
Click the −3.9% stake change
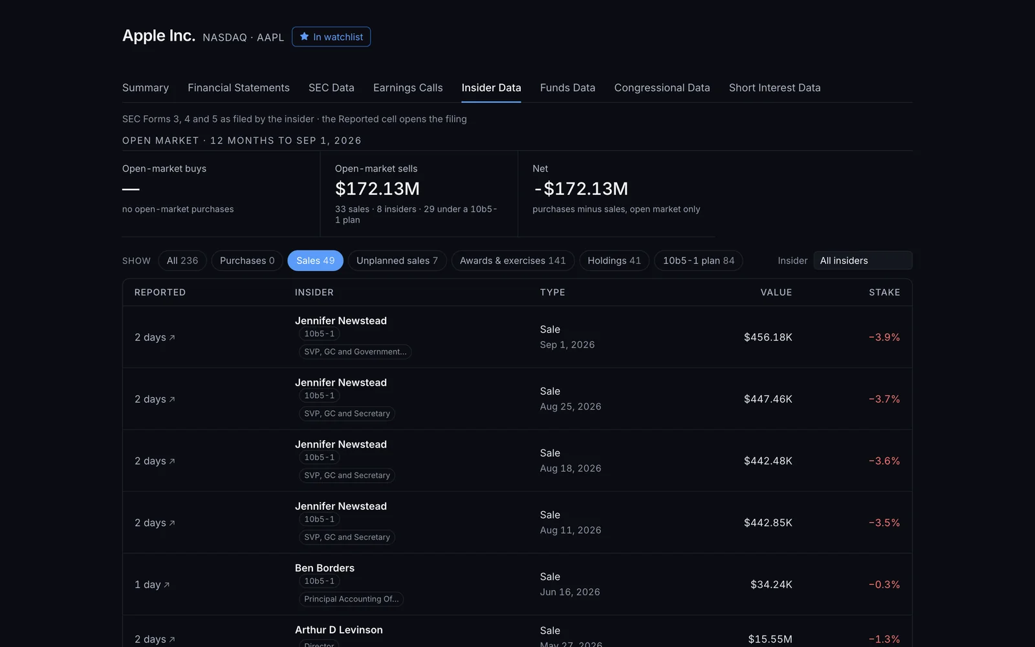[884, 338]
